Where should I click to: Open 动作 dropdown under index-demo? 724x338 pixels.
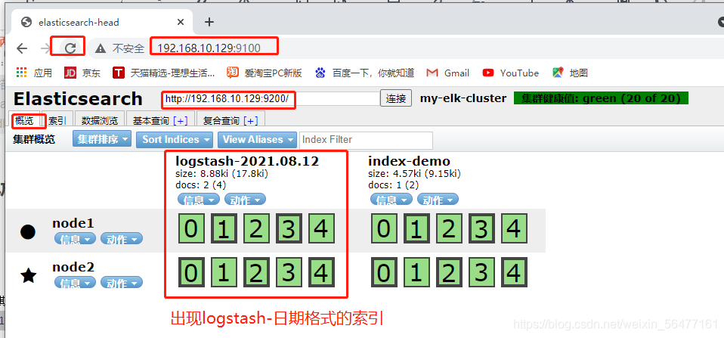tap(438, 200)
